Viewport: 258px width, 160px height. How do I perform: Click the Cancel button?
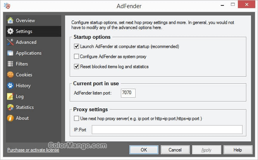[x=175, y=150]
